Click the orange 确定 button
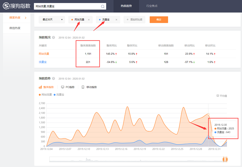This screenshot has height=167, width=242. [159, 20]
